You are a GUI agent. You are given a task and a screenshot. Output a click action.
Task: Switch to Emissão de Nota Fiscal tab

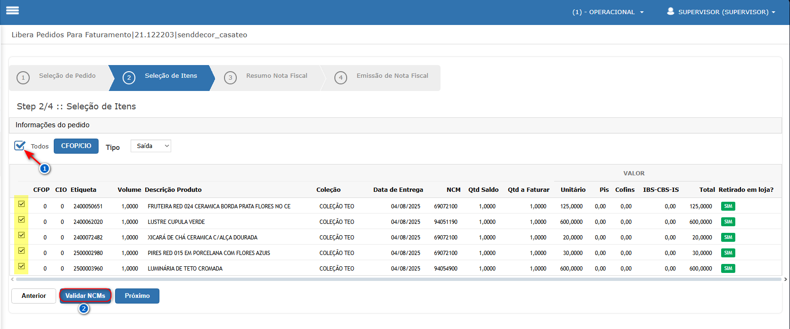392,76
